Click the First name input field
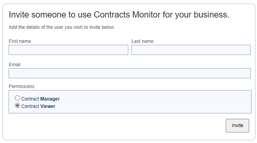257x143 pixels. coord(68,50)
